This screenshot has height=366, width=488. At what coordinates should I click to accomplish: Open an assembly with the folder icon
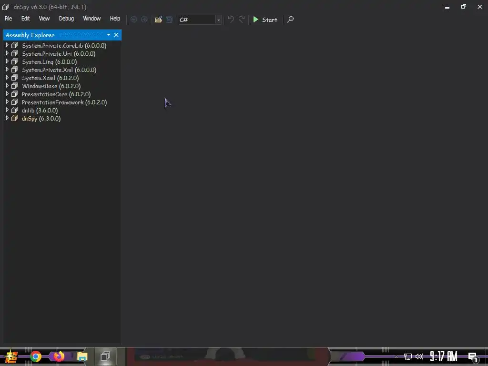click(x=158, y=20)
